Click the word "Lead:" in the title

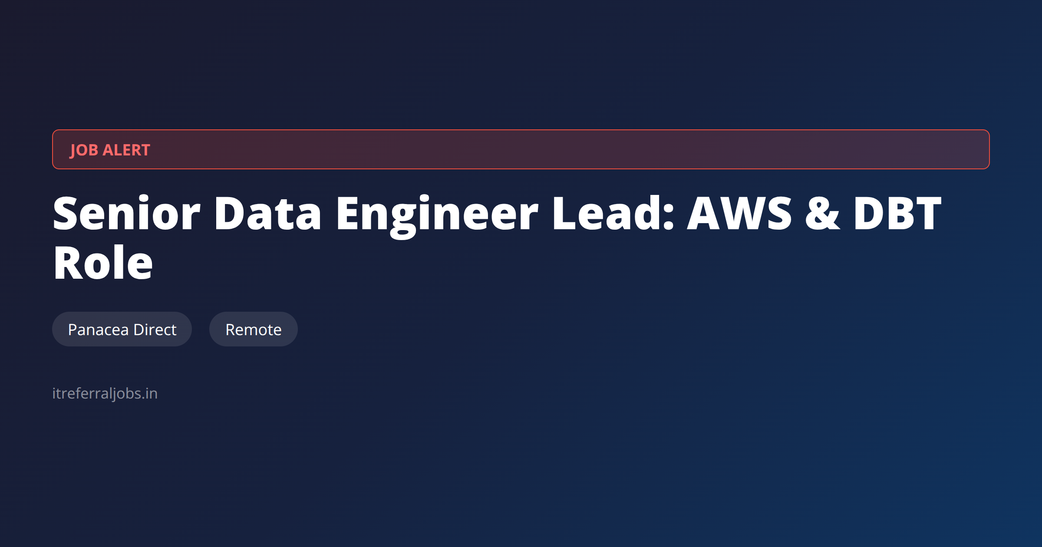(x=613, y=214)
